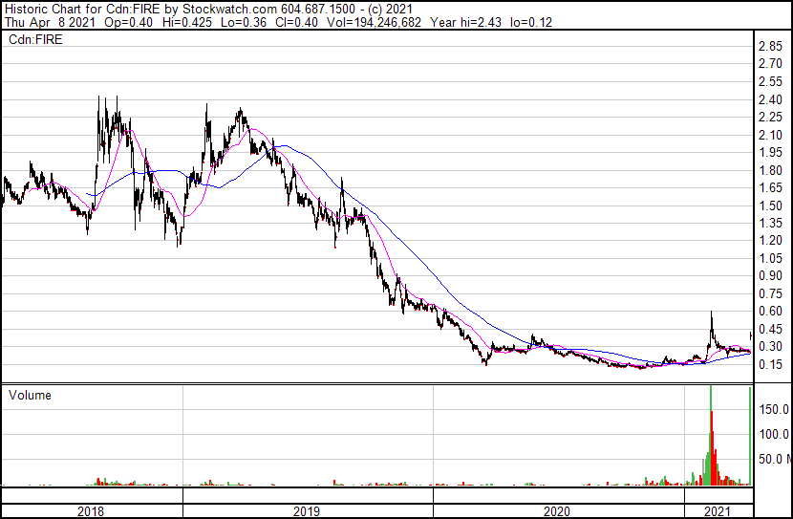Click the 1.50 price axis label
Image resolution: width=793 pixels, height=519 pixels.
[771, 205]
